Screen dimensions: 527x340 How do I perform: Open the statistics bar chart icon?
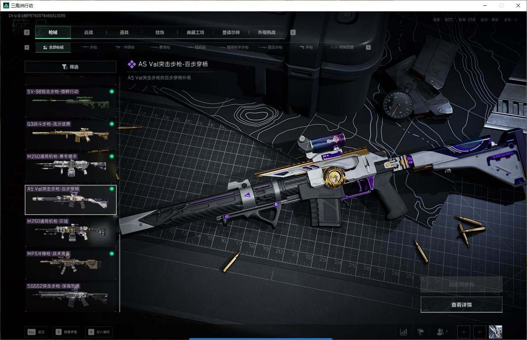(x=403, y=332)
